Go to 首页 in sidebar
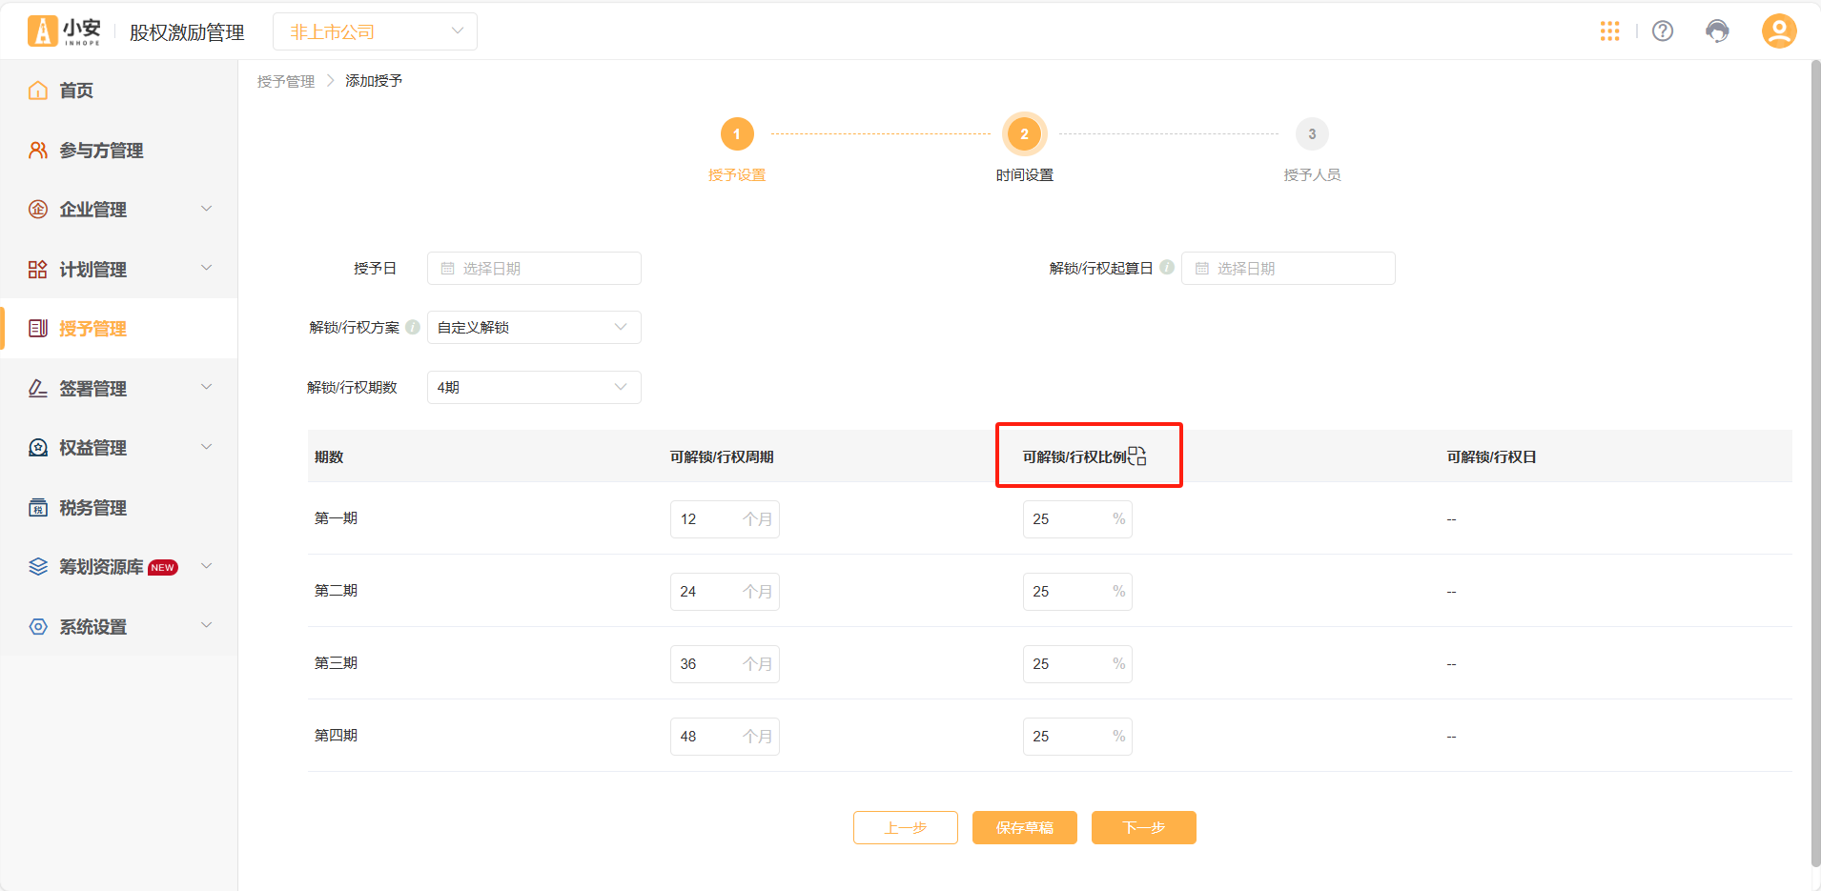Viewport: 1821px width, 891px height. coord(119,91)
